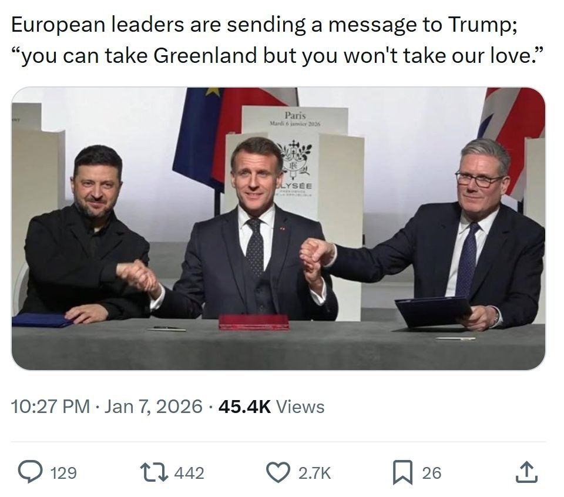Screen dimensions: 564x497
Task: Click the 442 reposts count
Action: click(189, 473)
